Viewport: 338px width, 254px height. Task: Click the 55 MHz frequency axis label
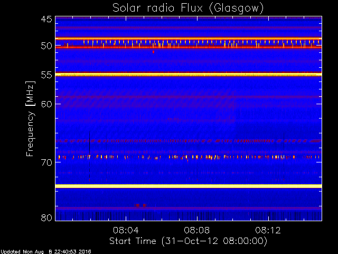pos(46,75)
